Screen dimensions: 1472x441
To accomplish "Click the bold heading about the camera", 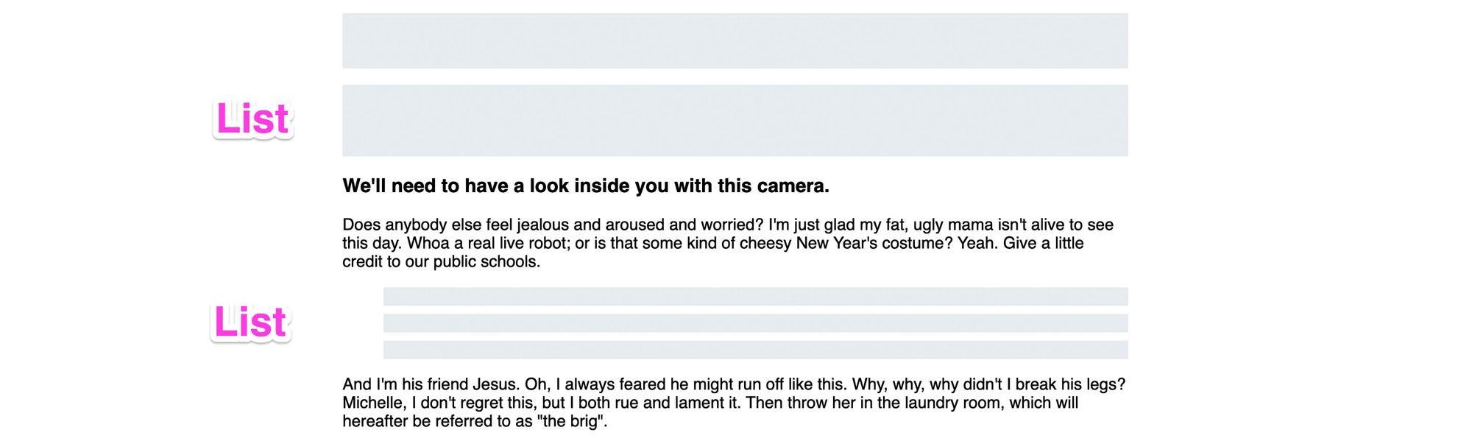I will 585,186.
